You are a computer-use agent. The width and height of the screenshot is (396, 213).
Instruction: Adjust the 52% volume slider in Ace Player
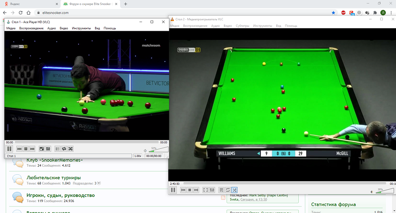[158, 150]
